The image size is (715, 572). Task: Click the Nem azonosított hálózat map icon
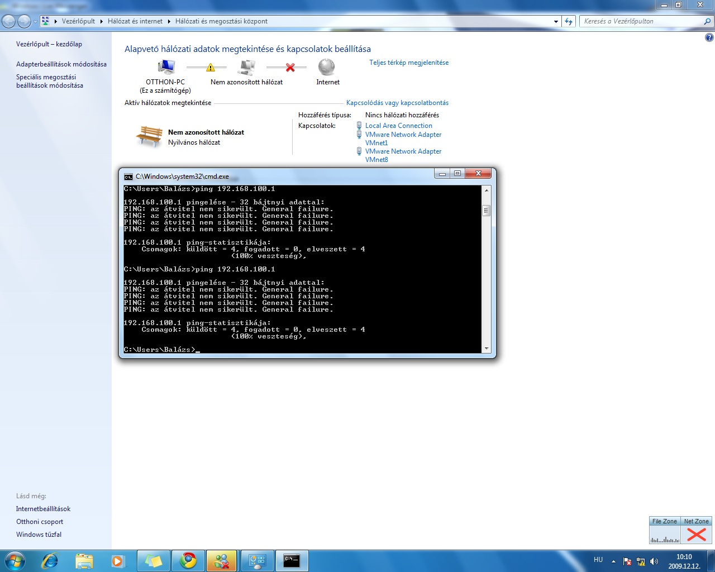[247, 67]
